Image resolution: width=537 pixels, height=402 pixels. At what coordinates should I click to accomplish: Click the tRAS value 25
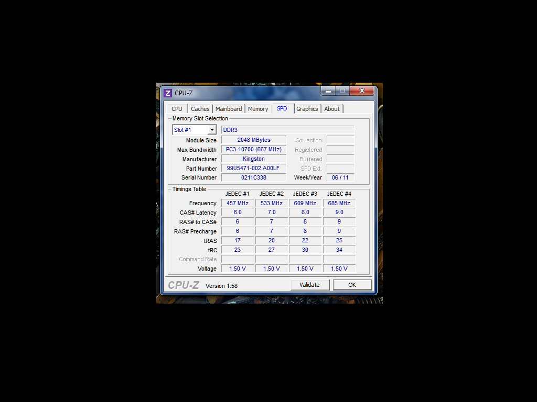(339, 240)
